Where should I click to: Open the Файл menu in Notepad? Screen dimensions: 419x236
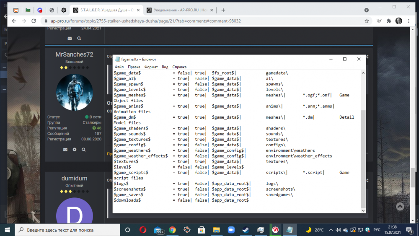(119, 67)
